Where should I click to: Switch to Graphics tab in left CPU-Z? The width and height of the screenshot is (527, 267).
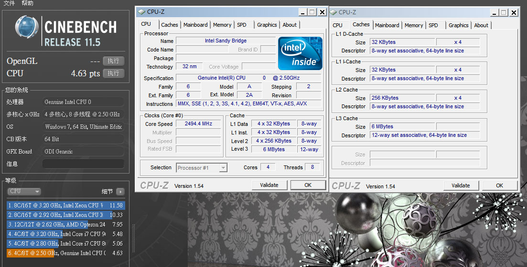pos(267,25)
